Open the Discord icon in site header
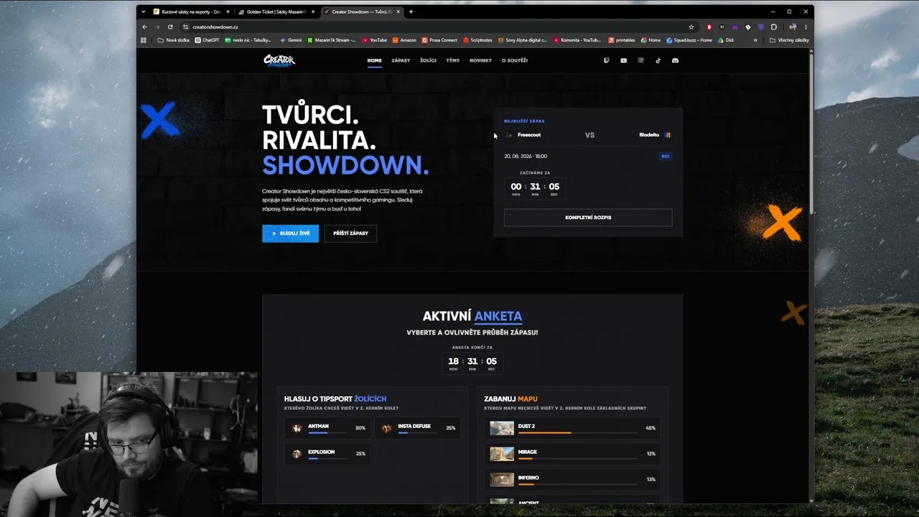The image size is (919, 517). point(675,60)
